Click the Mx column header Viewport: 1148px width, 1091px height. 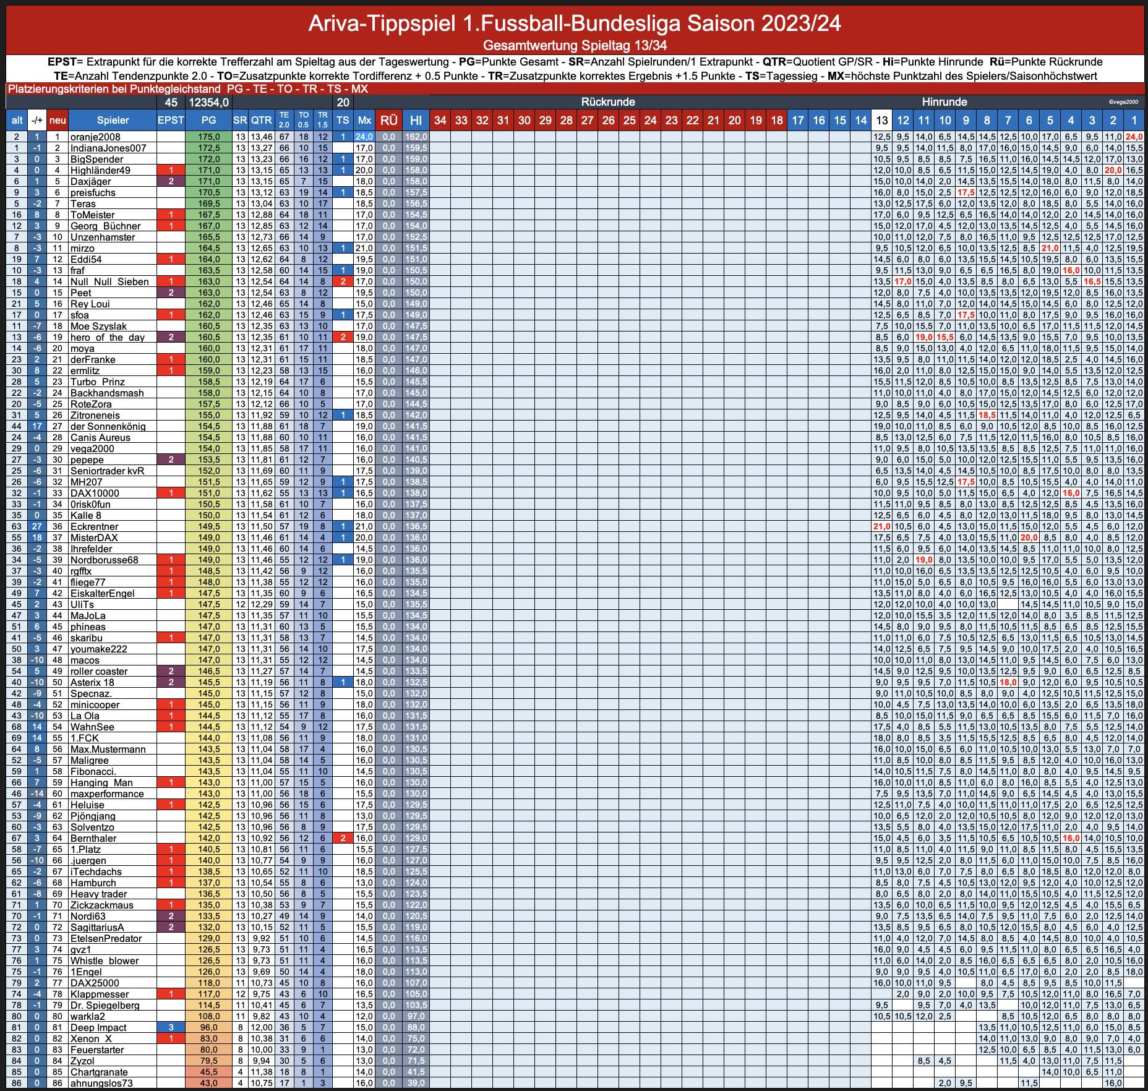364,120
